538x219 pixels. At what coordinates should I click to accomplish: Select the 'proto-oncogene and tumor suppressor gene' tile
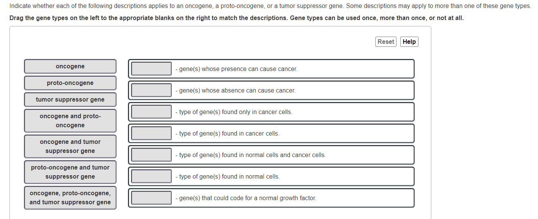[70, 172]
